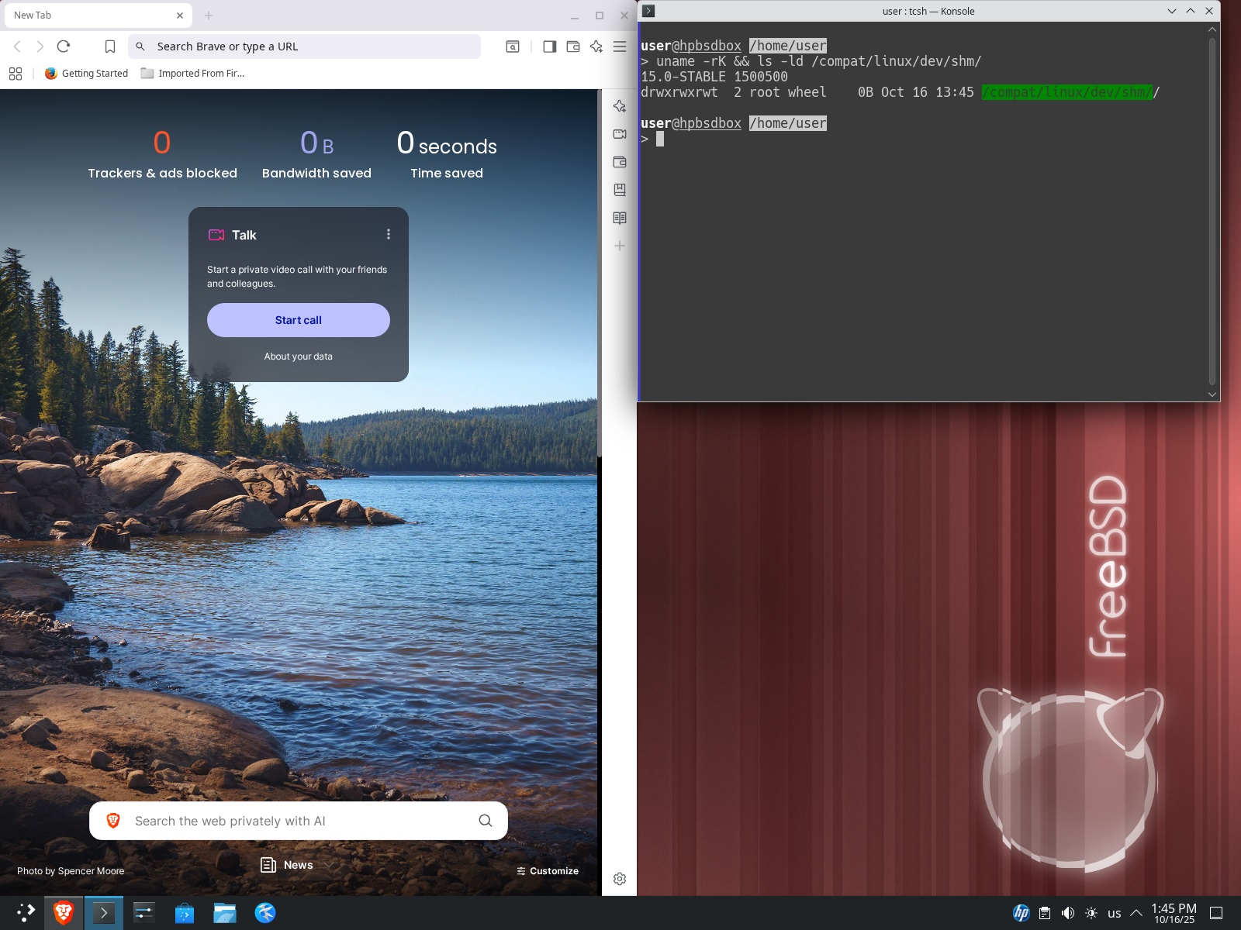1241x930 pixels.
Task: Click the private web search field
Action: coord(299,821)
